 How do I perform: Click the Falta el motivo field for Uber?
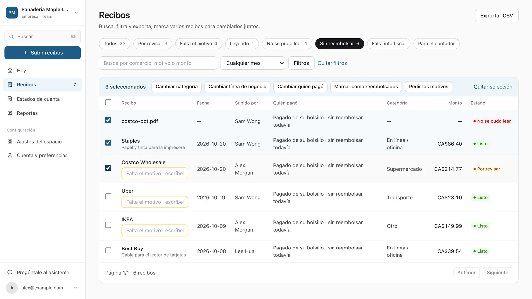[155, 202]
